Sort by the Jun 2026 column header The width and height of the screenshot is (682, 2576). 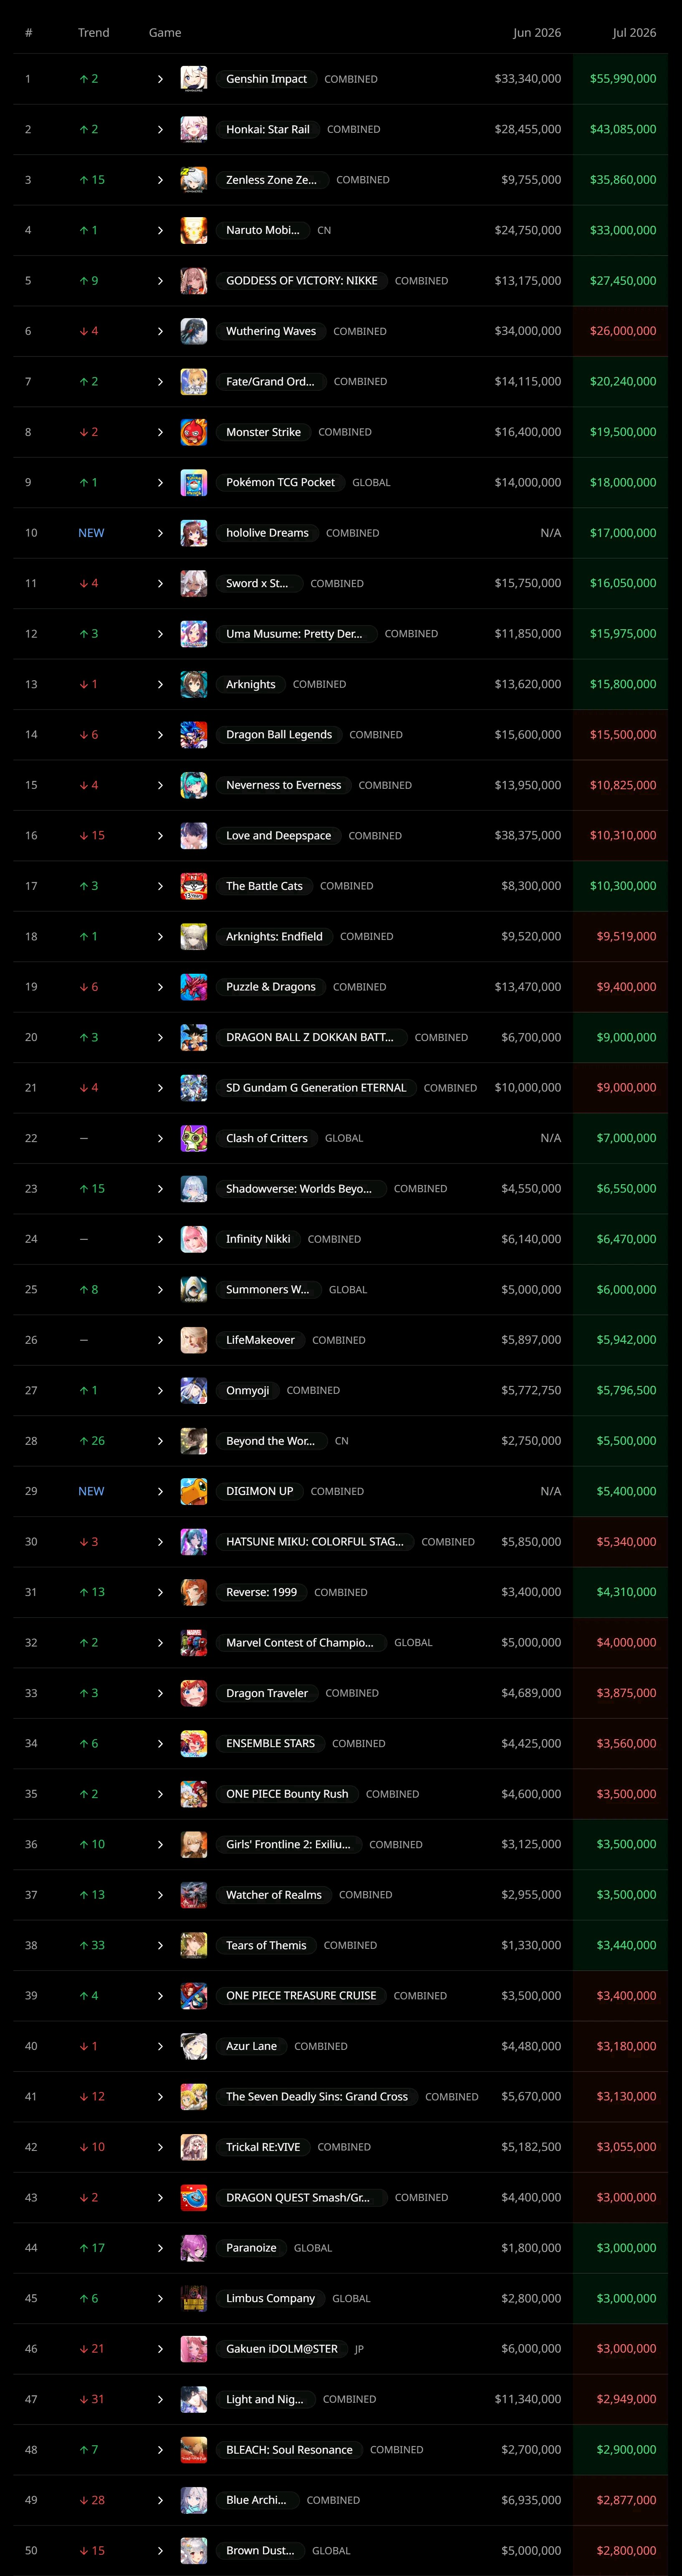pos(537,33)
